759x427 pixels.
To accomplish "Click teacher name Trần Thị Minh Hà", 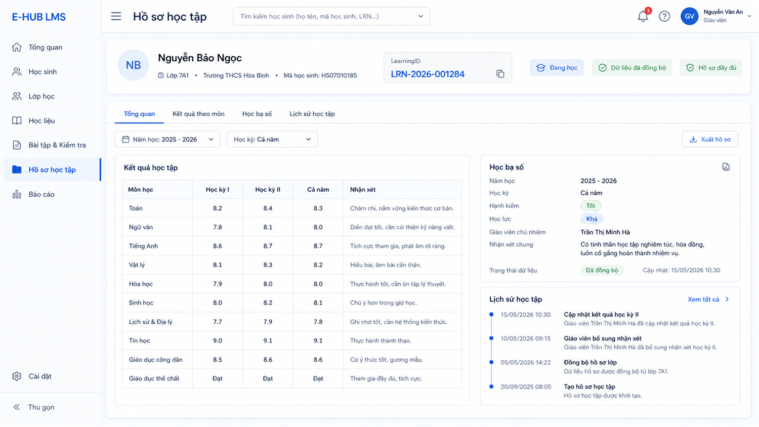I will pyautogui.click(x=605, y=232).
